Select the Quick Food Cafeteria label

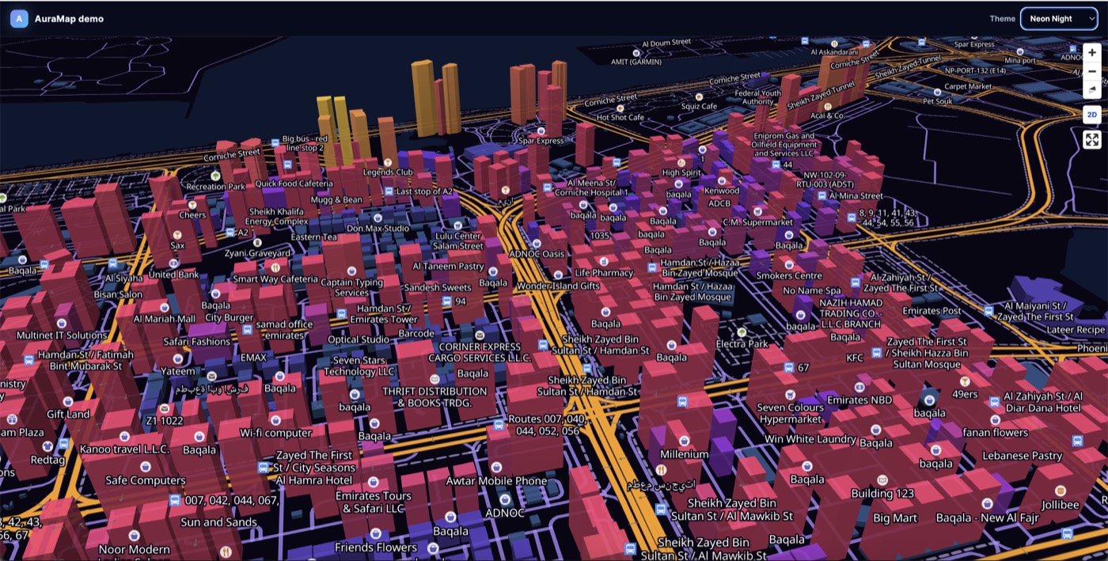294,184
